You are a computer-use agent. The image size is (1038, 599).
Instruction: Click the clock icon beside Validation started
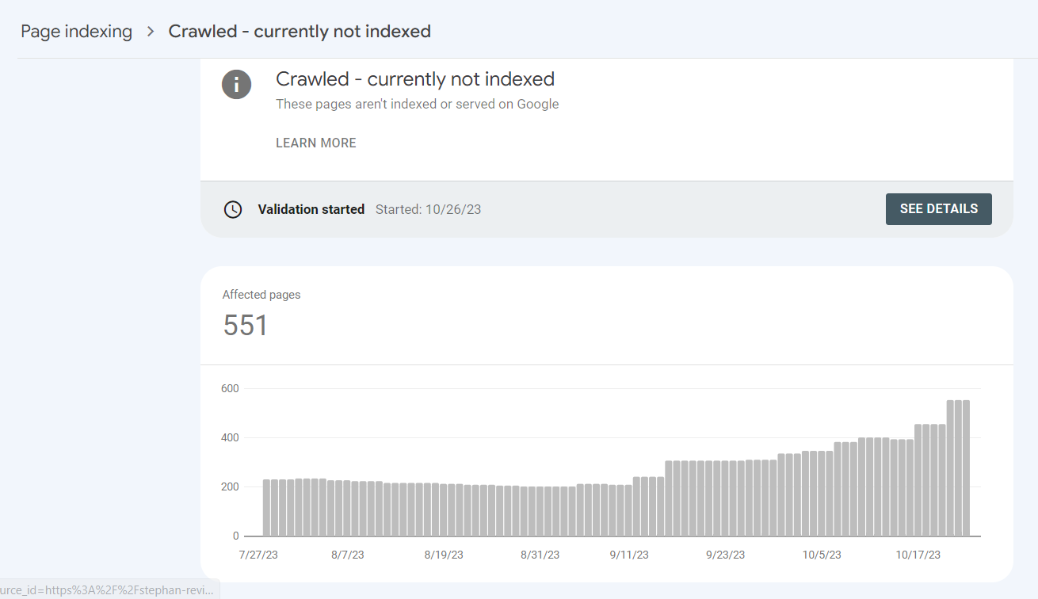(x=233, y=210)
